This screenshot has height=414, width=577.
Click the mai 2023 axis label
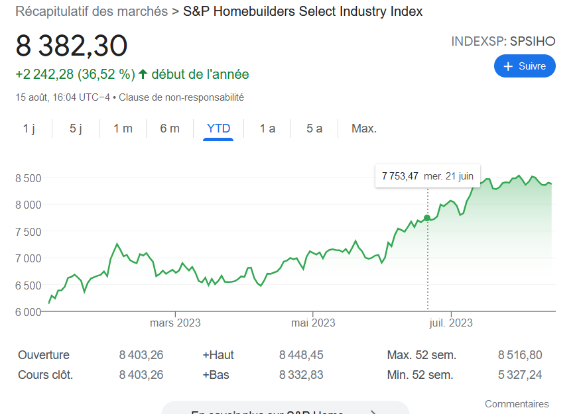point(313,323)
